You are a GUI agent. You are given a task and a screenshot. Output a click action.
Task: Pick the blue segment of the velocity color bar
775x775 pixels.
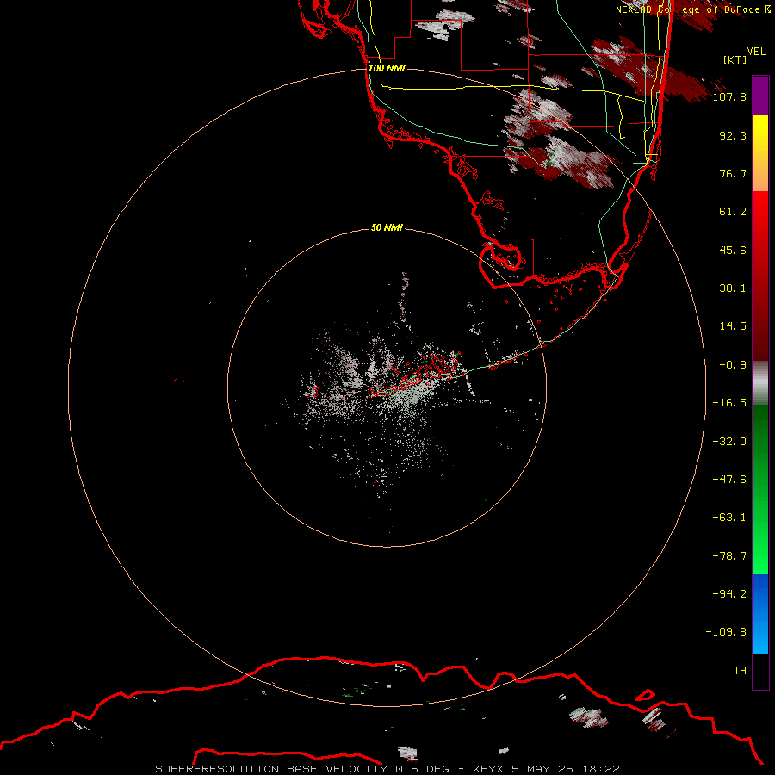pos(760,614)
